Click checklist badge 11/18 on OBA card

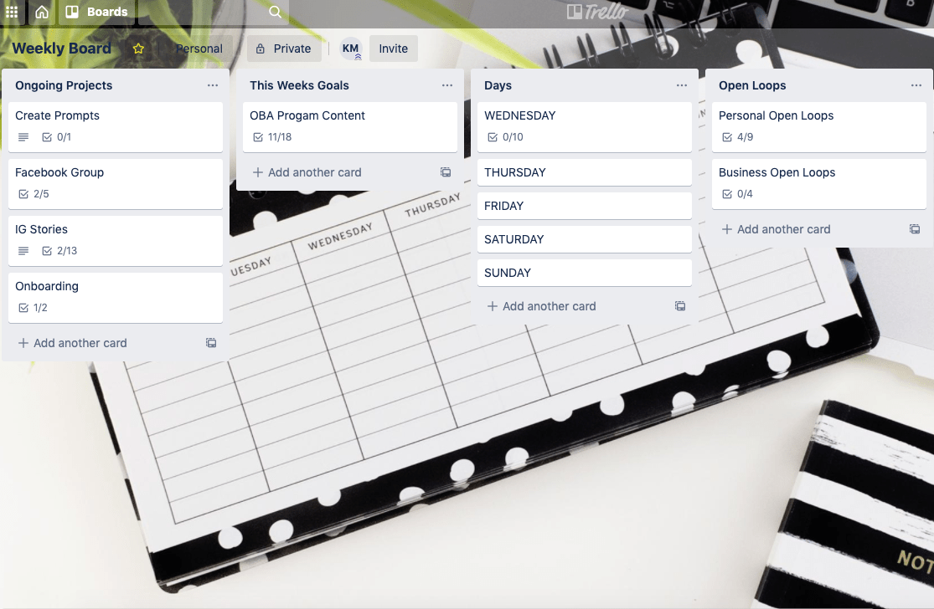tap(272, 137)
